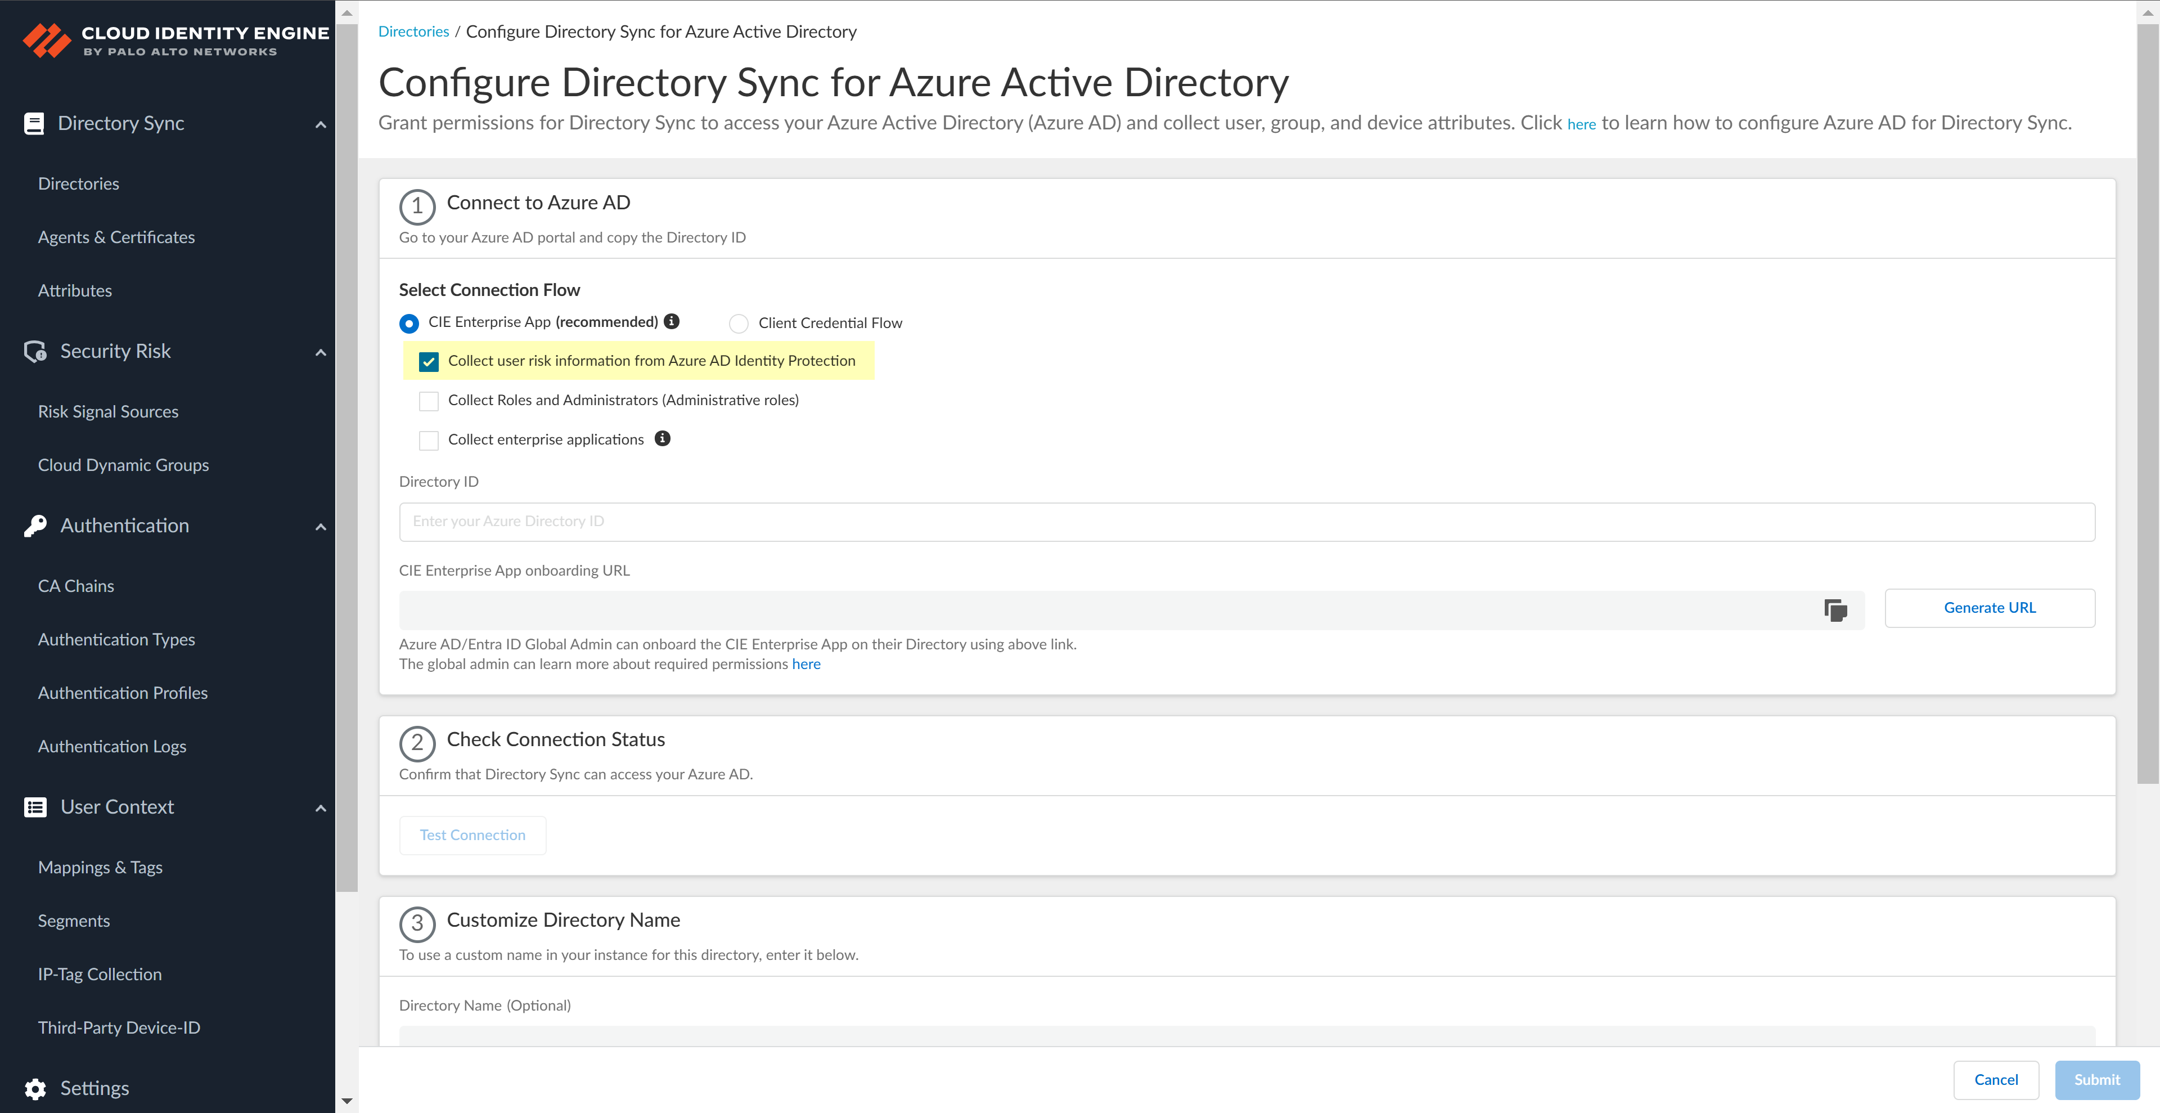Click the Settings gear icon

34,1088
